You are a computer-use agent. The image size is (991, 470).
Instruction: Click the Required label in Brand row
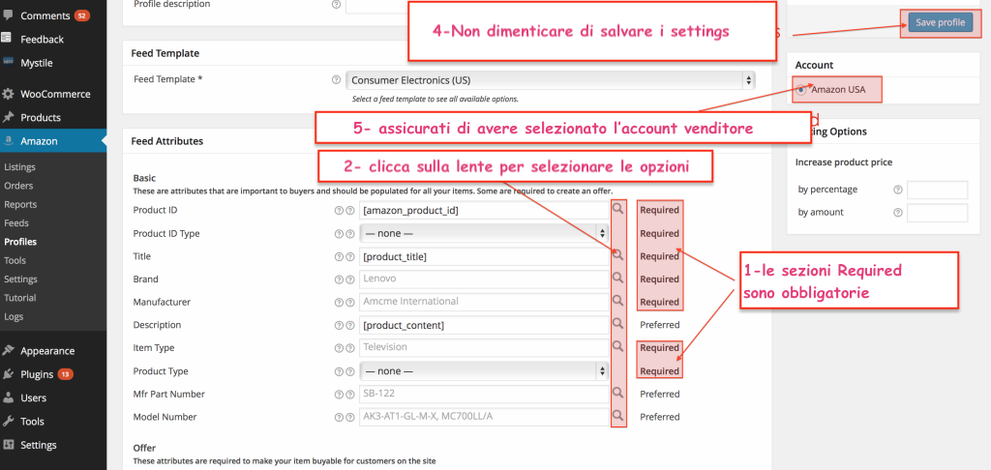pyautogui.click(x=659, y=279)
